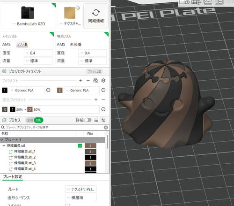234x206 pixels.
Task: Click the プロセス layers icon
Action: tap(4, 120)
